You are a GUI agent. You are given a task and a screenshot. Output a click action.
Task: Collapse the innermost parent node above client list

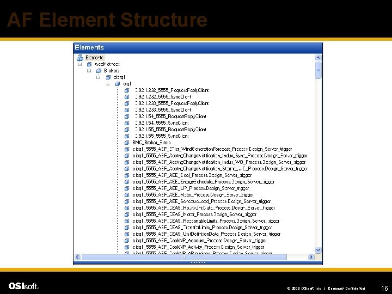click(x=108, y=84)
